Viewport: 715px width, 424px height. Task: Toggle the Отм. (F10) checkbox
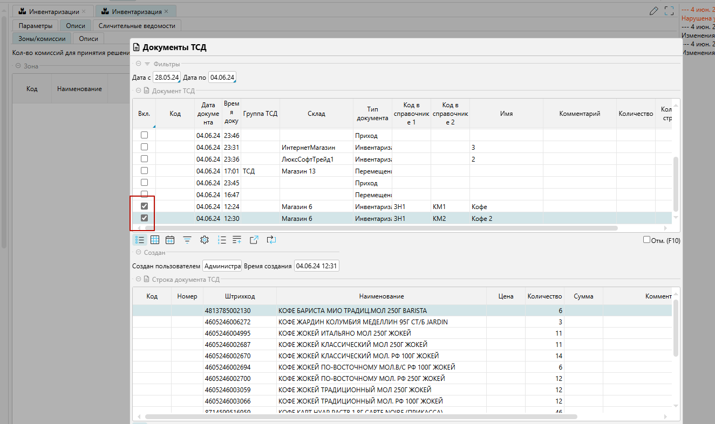pyautogui.click(x=646, y=240)
